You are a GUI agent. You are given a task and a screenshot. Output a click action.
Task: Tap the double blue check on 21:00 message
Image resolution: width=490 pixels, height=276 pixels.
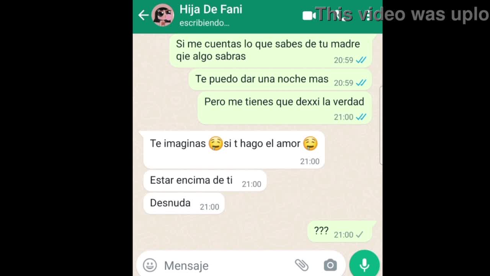(361, 117)
